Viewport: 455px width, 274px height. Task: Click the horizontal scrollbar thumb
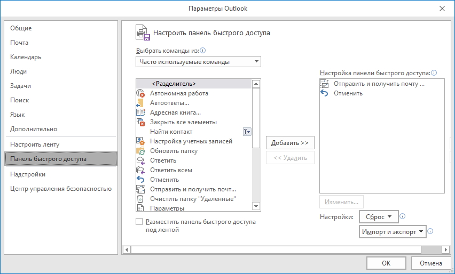pyautogui.click(x=276, y=249)
